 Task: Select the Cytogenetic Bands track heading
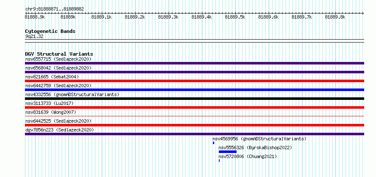(50, 31)
